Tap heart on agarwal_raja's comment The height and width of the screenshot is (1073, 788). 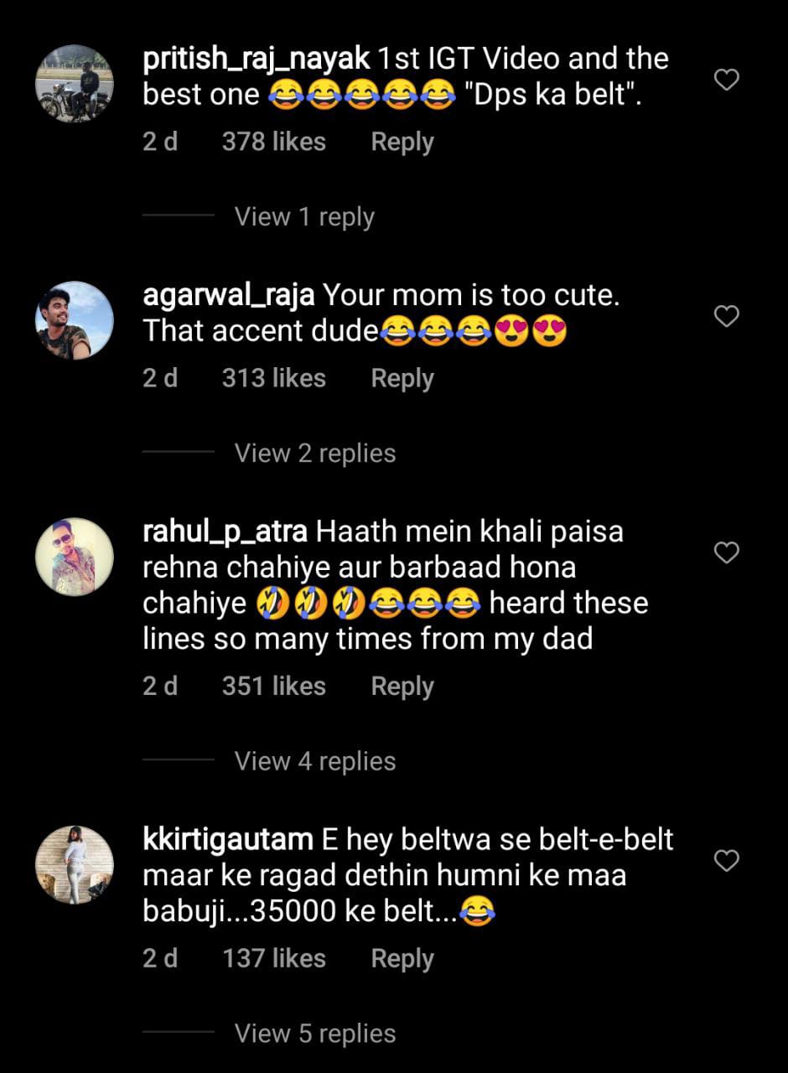726,317
